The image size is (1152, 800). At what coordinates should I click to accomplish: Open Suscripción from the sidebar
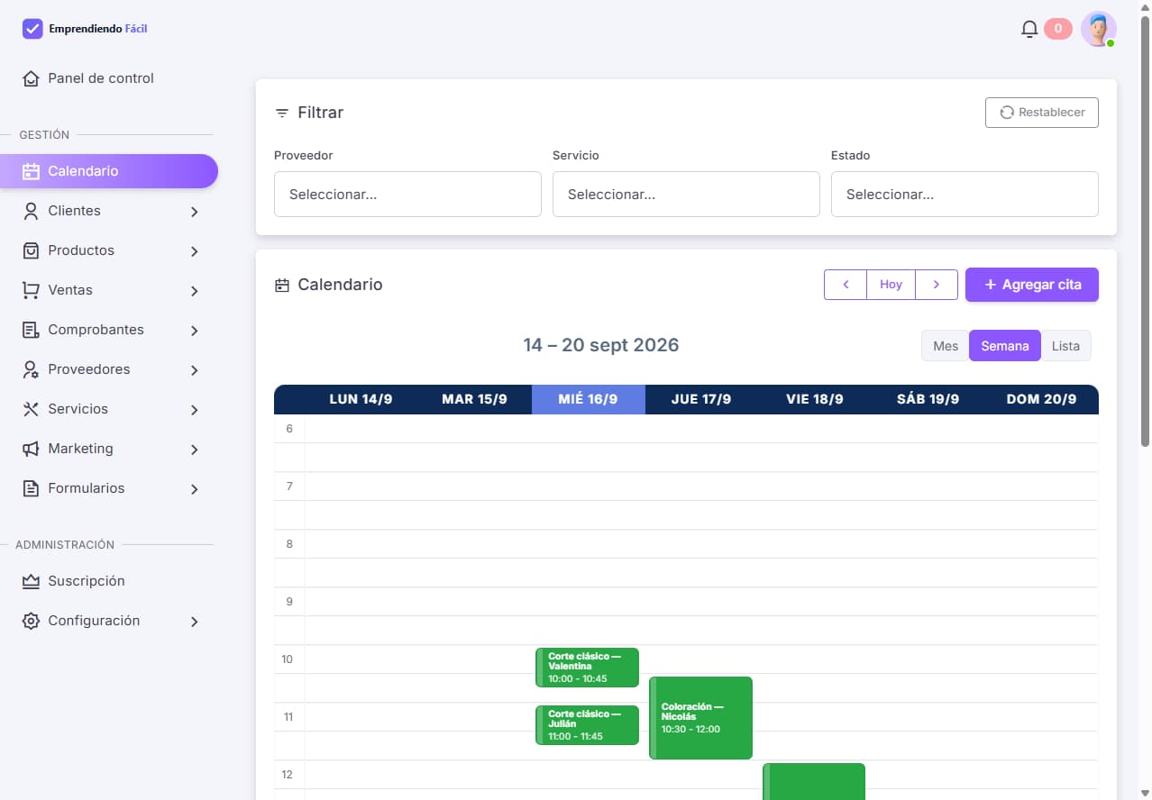coord(109,581)
